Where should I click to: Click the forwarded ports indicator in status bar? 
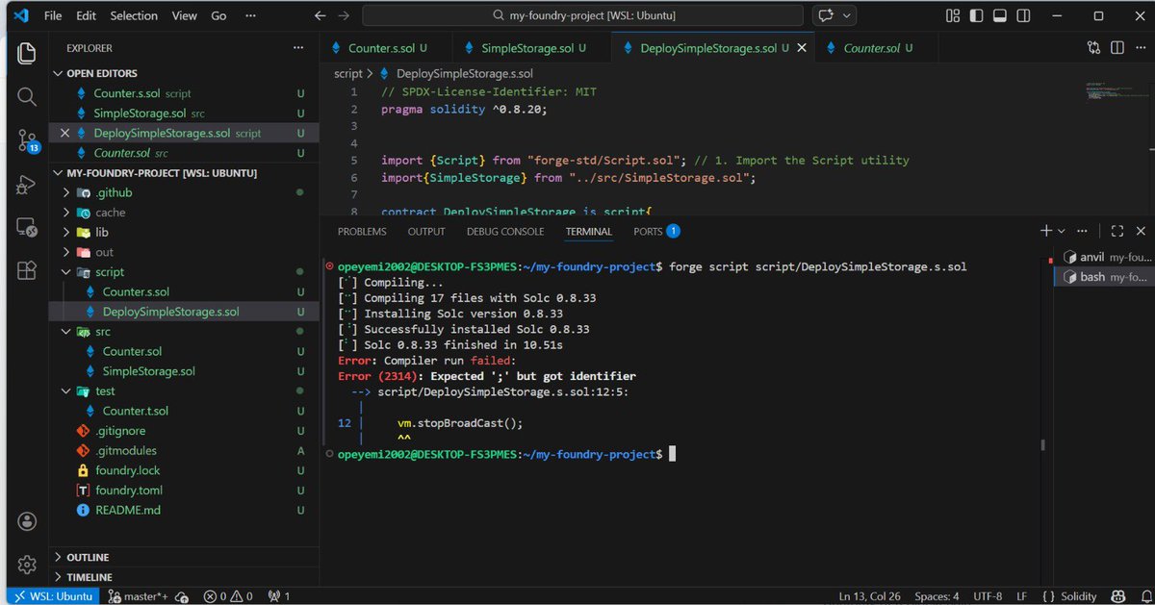[279, 596]
